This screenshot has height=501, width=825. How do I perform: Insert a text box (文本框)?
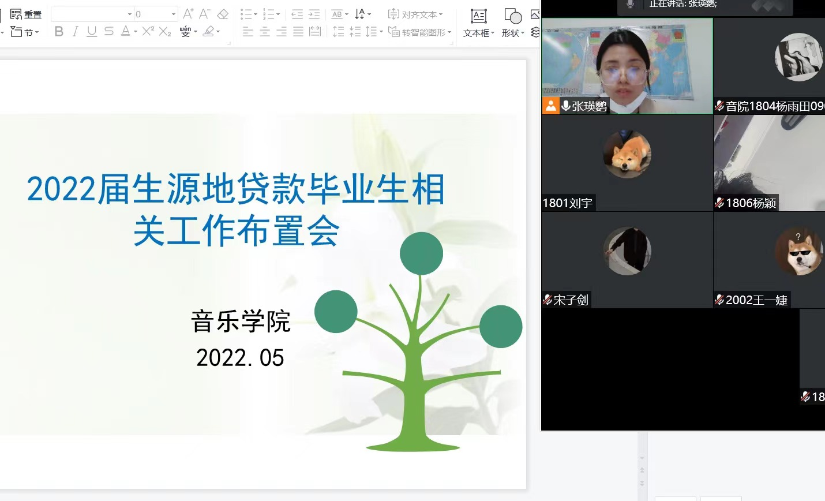(479, 23)
